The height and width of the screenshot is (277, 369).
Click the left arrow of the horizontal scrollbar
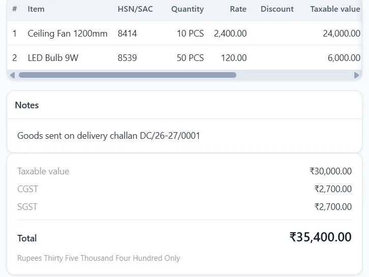[x=13, y=75]
